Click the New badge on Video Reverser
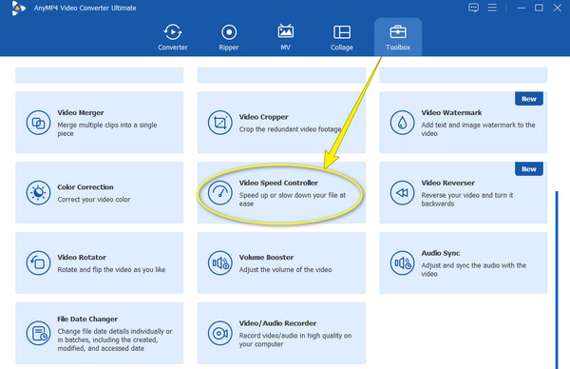The width and height of the screenshot is (570, 369). click(x=529, y=169)
